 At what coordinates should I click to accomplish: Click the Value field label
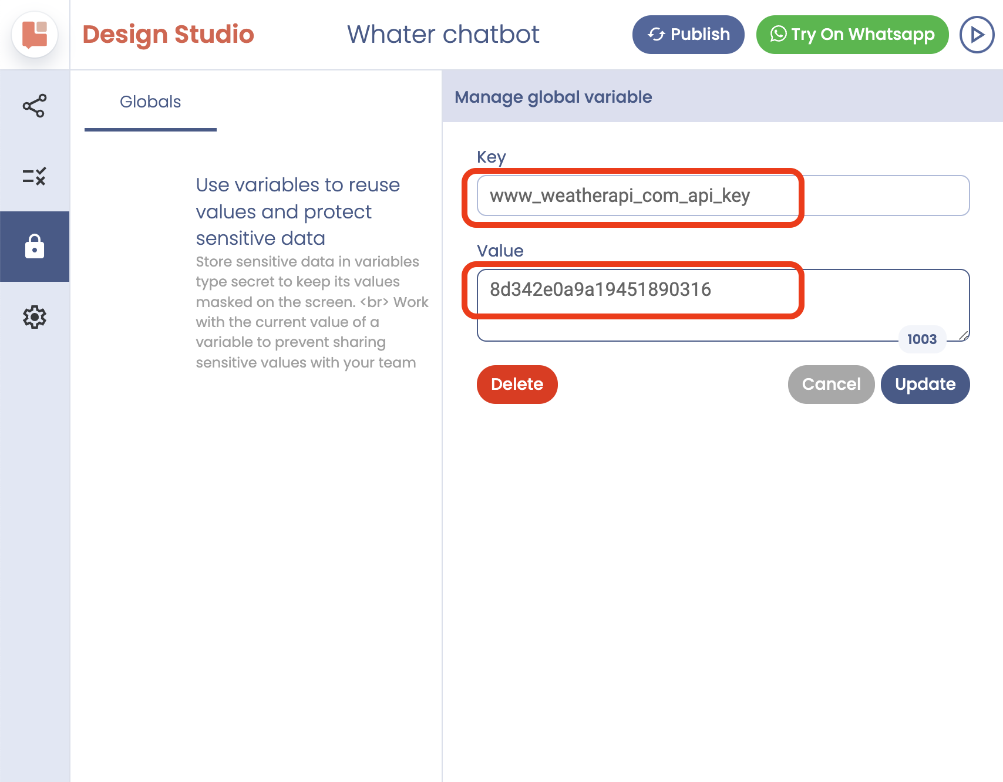click(500, 251)
